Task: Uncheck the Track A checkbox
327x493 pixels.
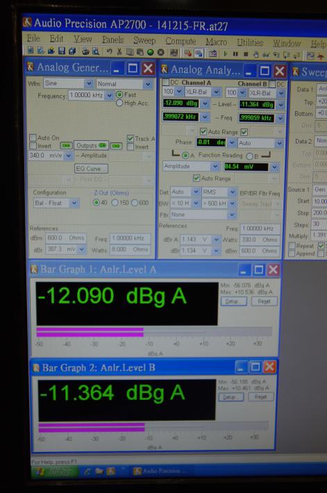Action: [131, 138]
